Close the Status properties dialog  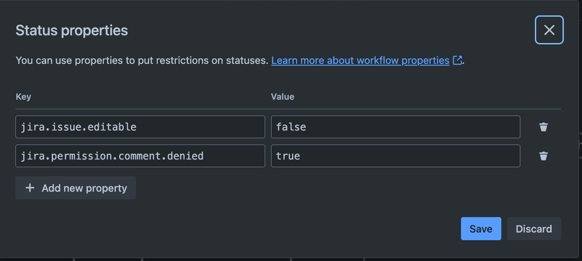pyautogui.click(x=549, y=30)
